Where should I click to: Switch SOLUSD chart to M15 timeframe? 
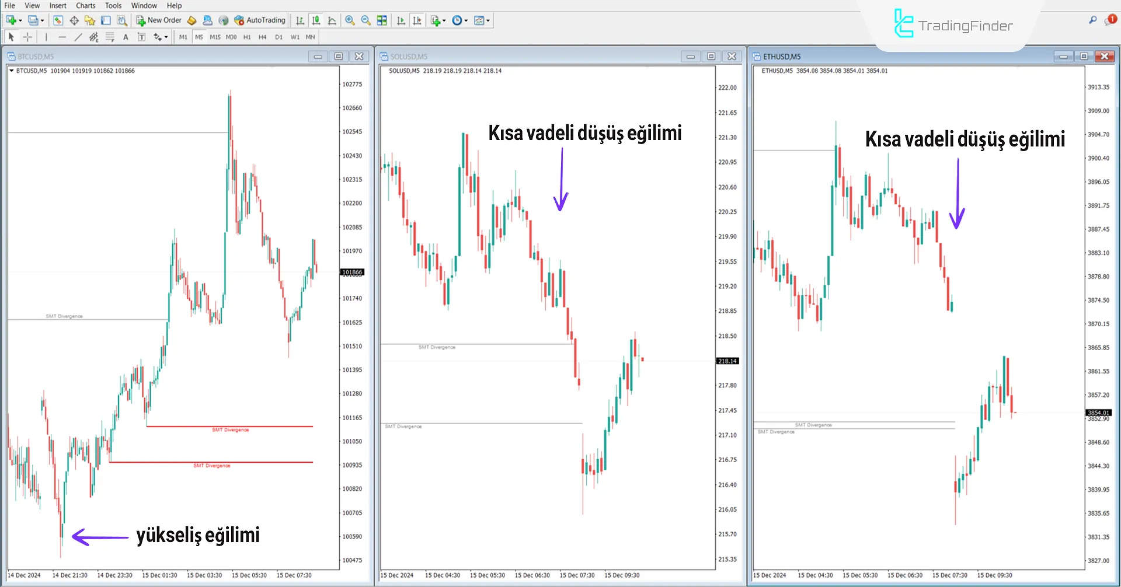(215, 36)
